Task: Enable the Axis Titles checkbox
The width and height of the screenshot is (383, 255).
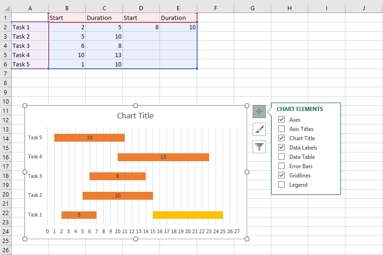Action: pos(281,129)
